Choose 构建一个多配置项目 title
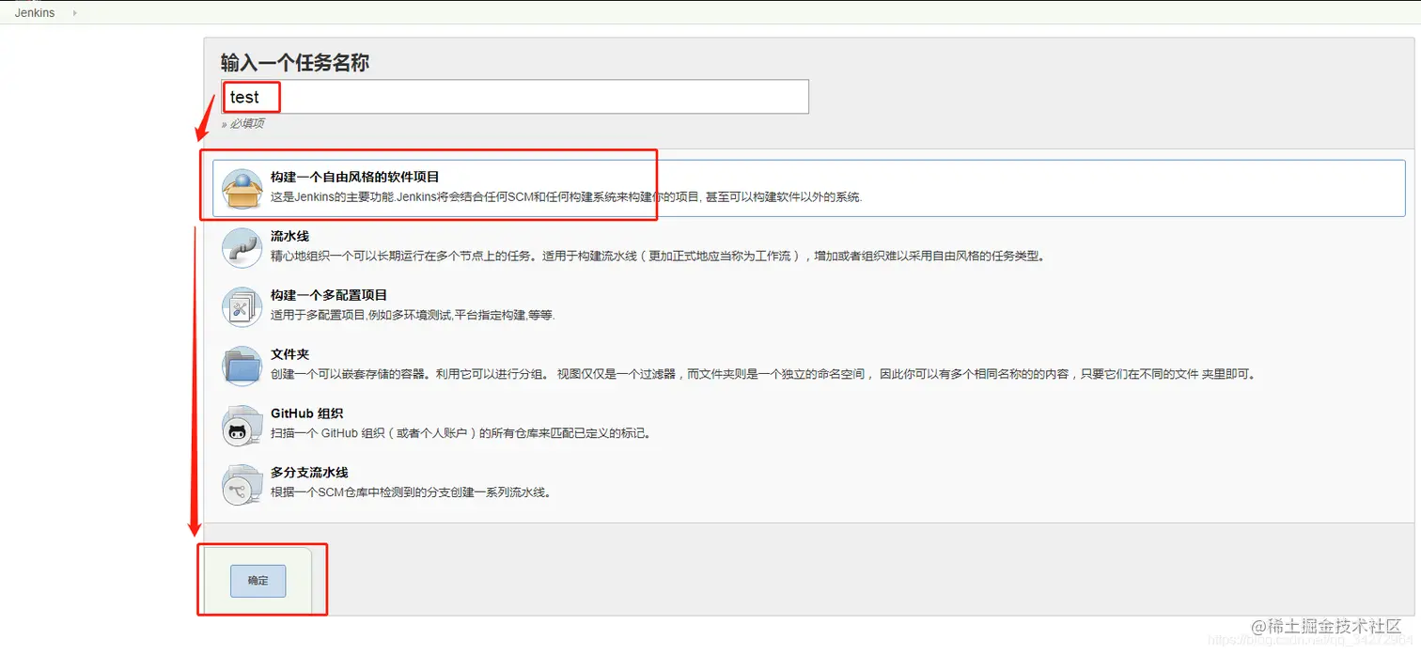1421x655 pixels. point(329,295)
